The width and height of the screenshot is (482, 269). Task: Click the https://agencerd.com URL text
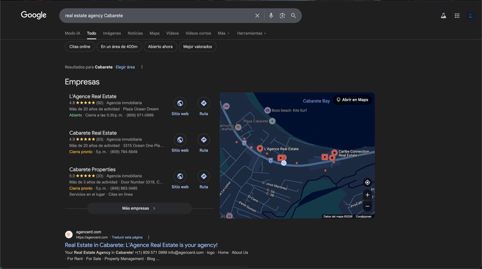coord(92,237)
